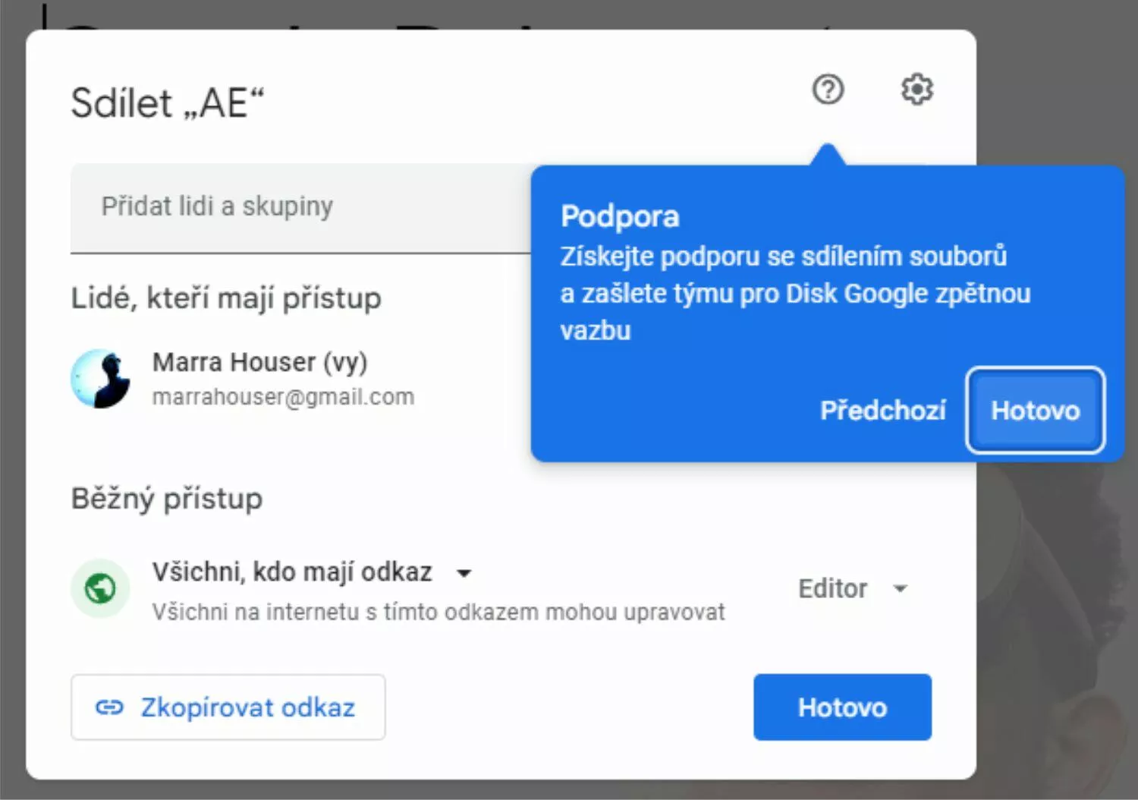Click the arrow next to Editor
This screenshot has width=1138, height=800.
(x=901, y=588)
